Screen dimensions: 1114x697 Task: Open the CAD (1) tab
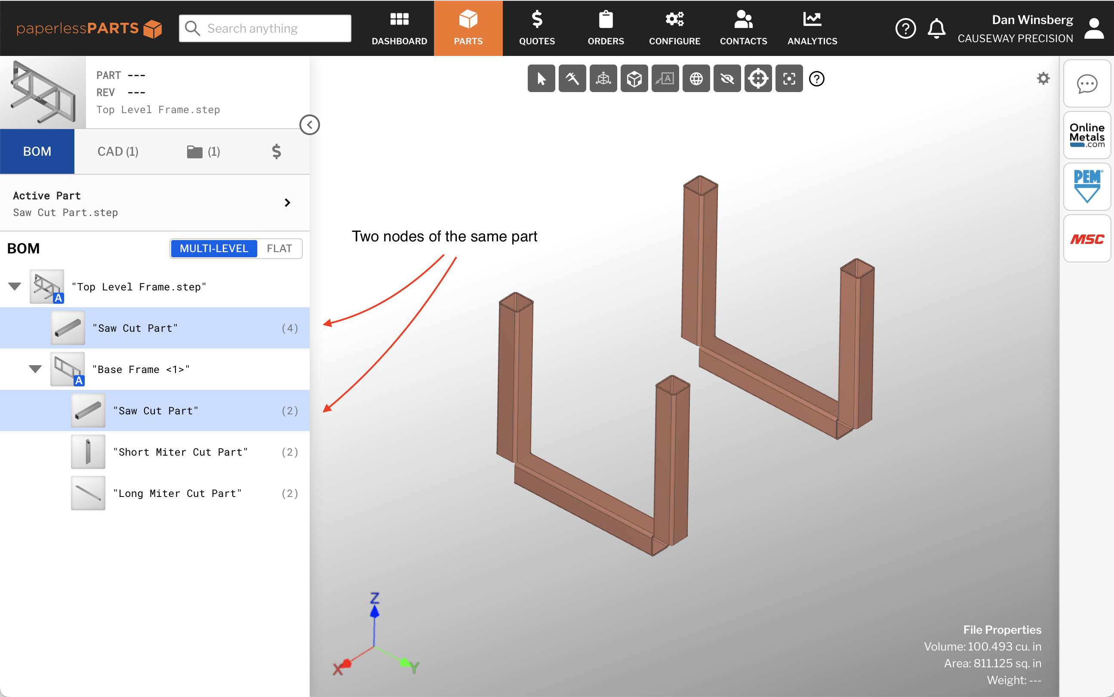coord(118,151)
